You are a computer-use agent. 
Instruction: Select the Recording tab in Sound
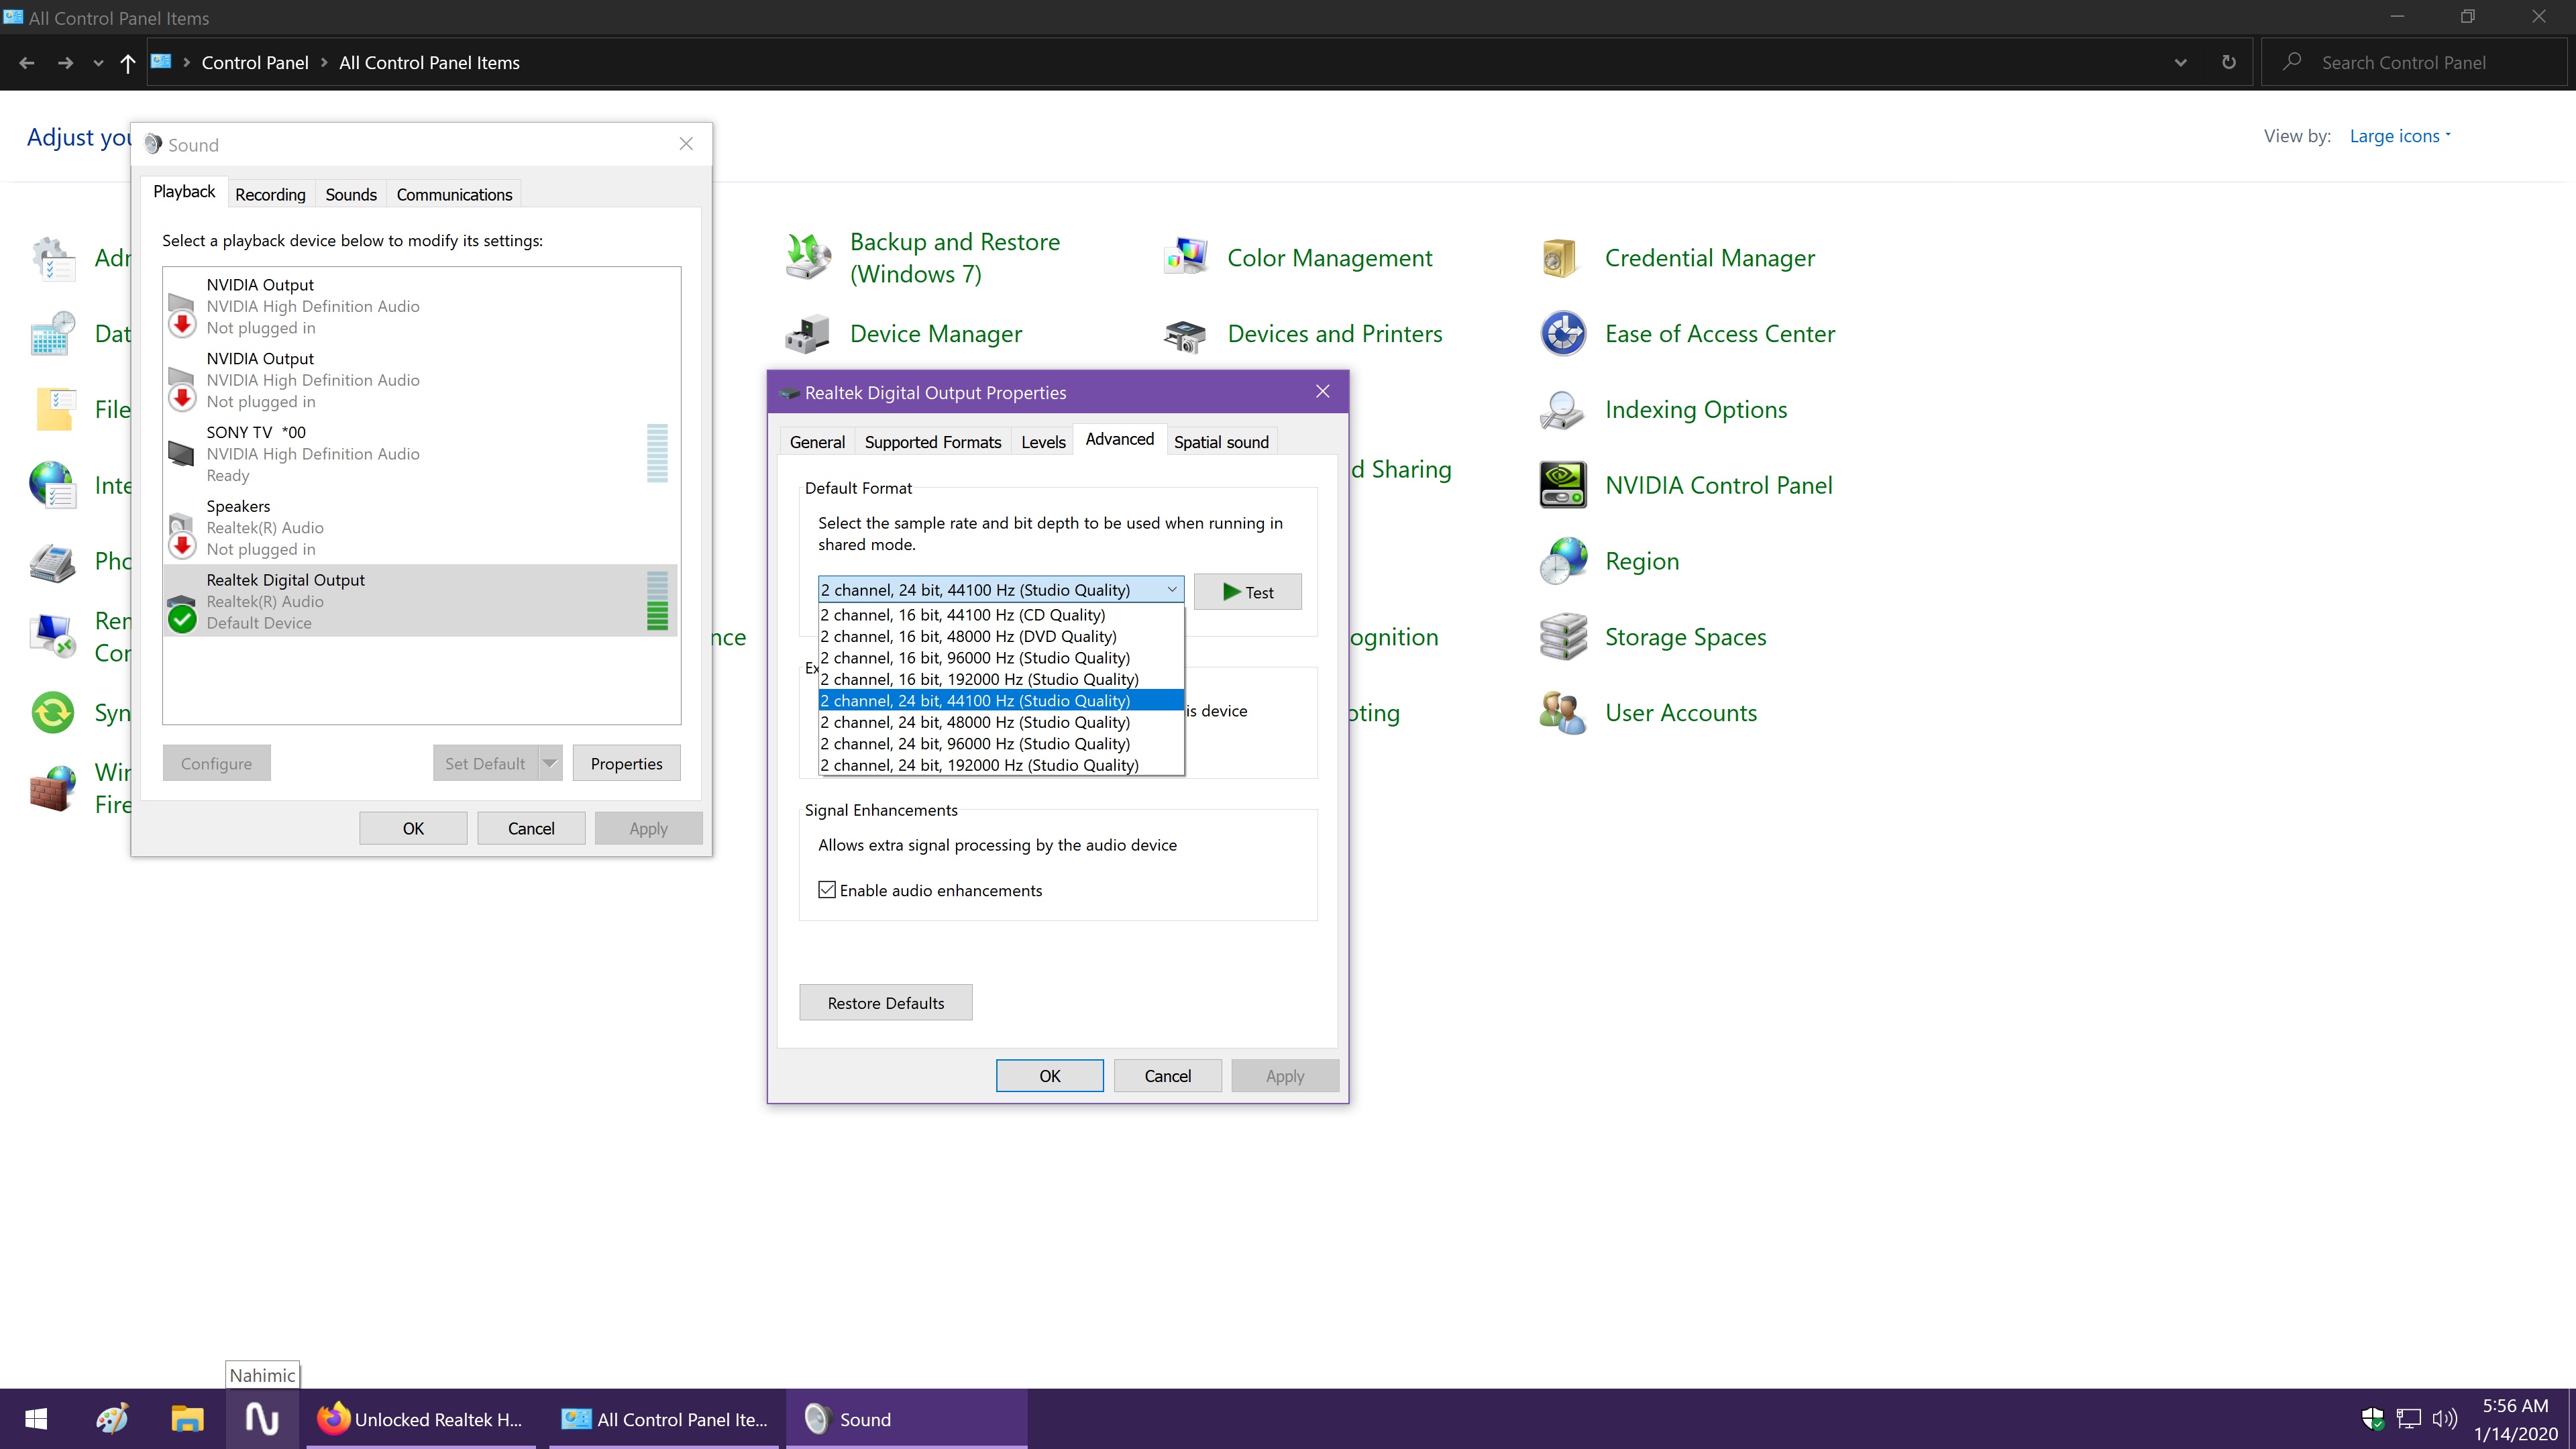pyautogui.click(x=269, y=193)
